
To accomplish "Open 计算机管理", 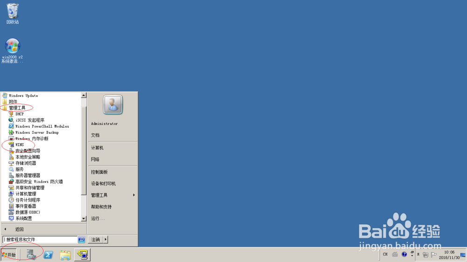I will (x=26, y=194).
